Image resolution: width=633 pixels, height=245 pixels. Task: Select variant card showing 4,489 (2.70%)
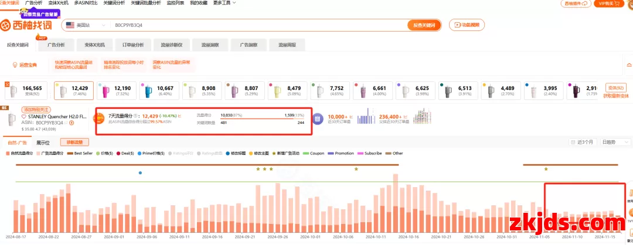coord(500,91)
